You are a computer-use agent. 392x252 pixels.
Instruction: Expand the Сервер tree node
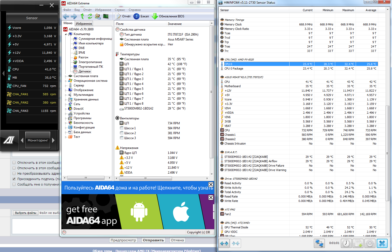click(66, 85)
